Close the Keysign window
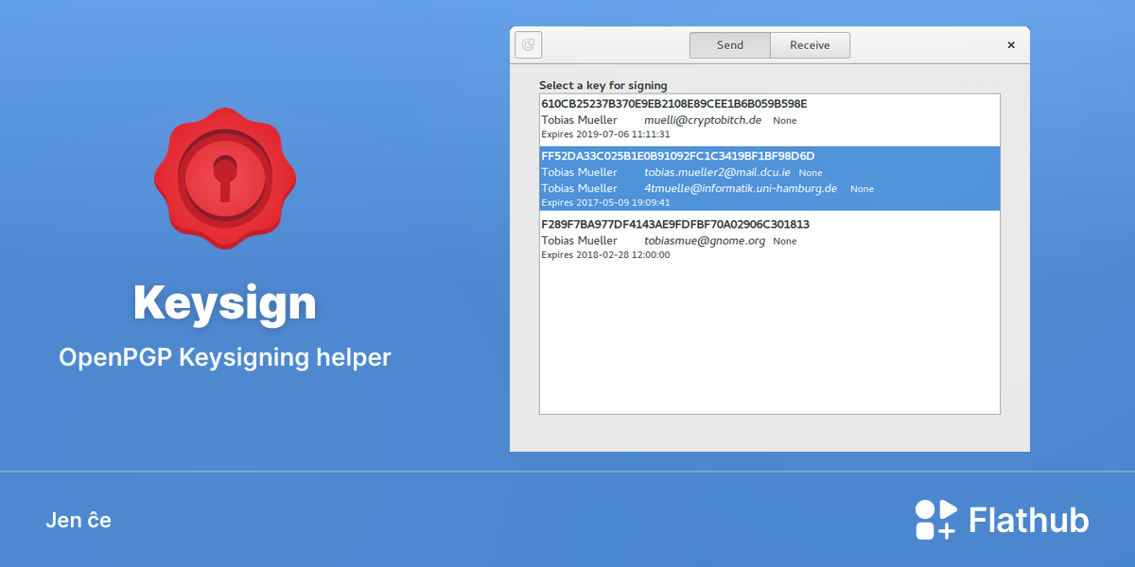The height and width of the screenshot is (567, 1135). pos(1010,44)
